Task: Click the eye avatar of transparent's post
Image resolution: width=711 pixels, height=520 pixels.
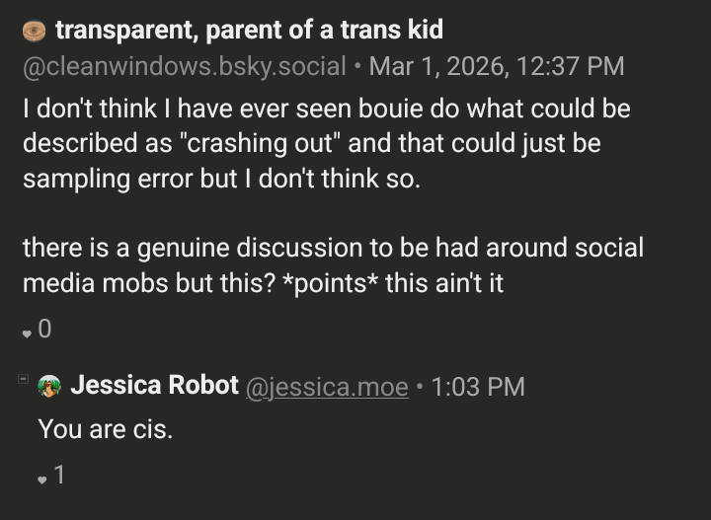Action: pos(34,32)
